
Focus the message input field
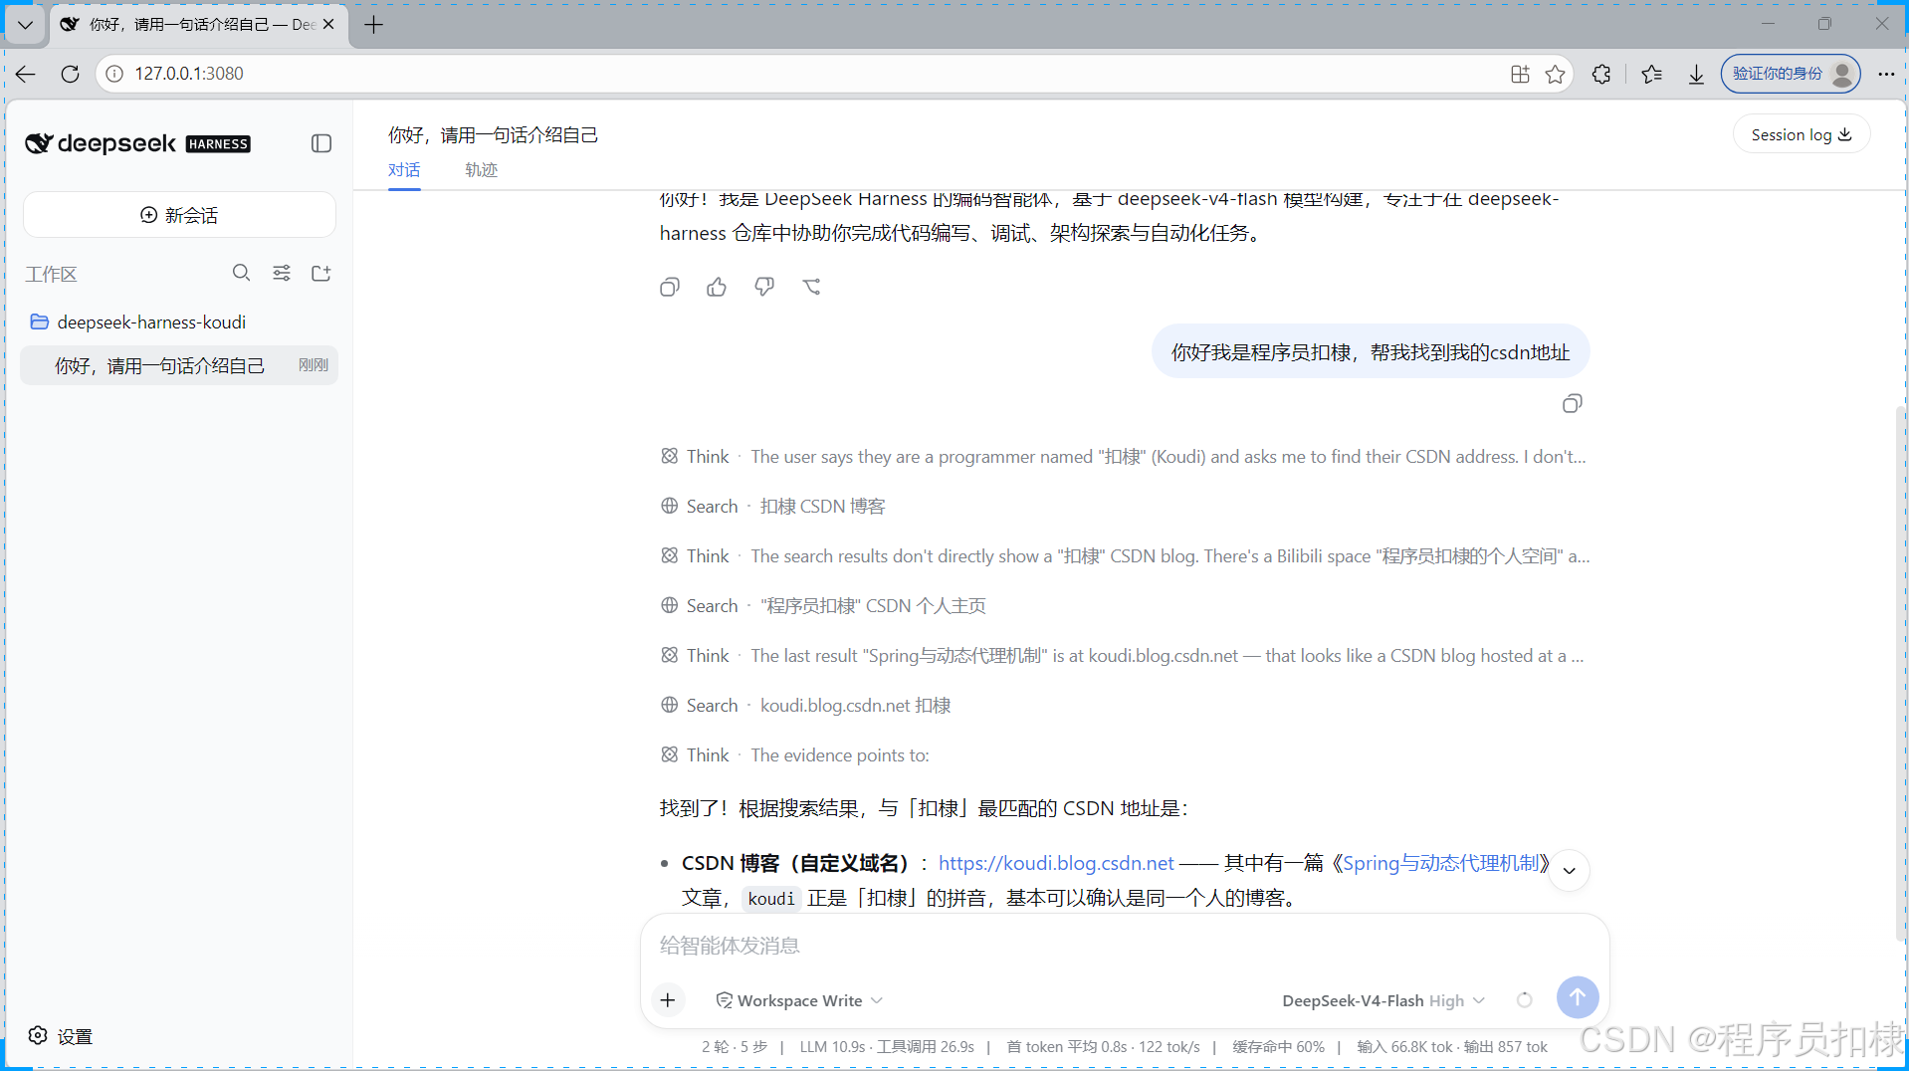1125,945
